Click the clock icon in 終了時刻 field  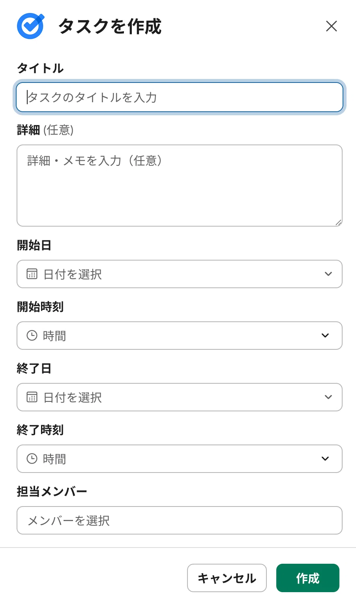pyautogui.click(x=32, y=459)
